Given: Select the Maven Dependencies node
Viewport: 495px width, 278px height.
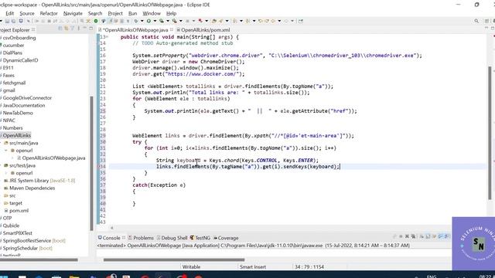Looking at the screenshot, I should [x=29, y=188].
